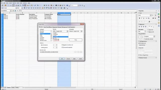161x90 pixels.
Task: Open the Font Size dropdown in toolbar
Action: coord(22,8)
